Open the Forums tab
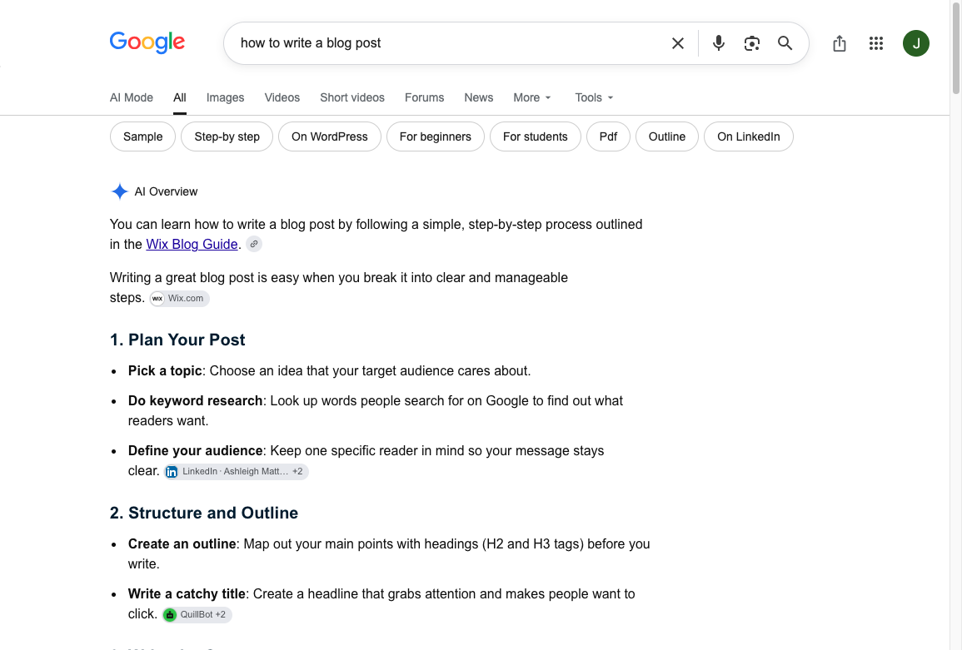The width and height of the screenshot is (962, 650). coord(424,97)
